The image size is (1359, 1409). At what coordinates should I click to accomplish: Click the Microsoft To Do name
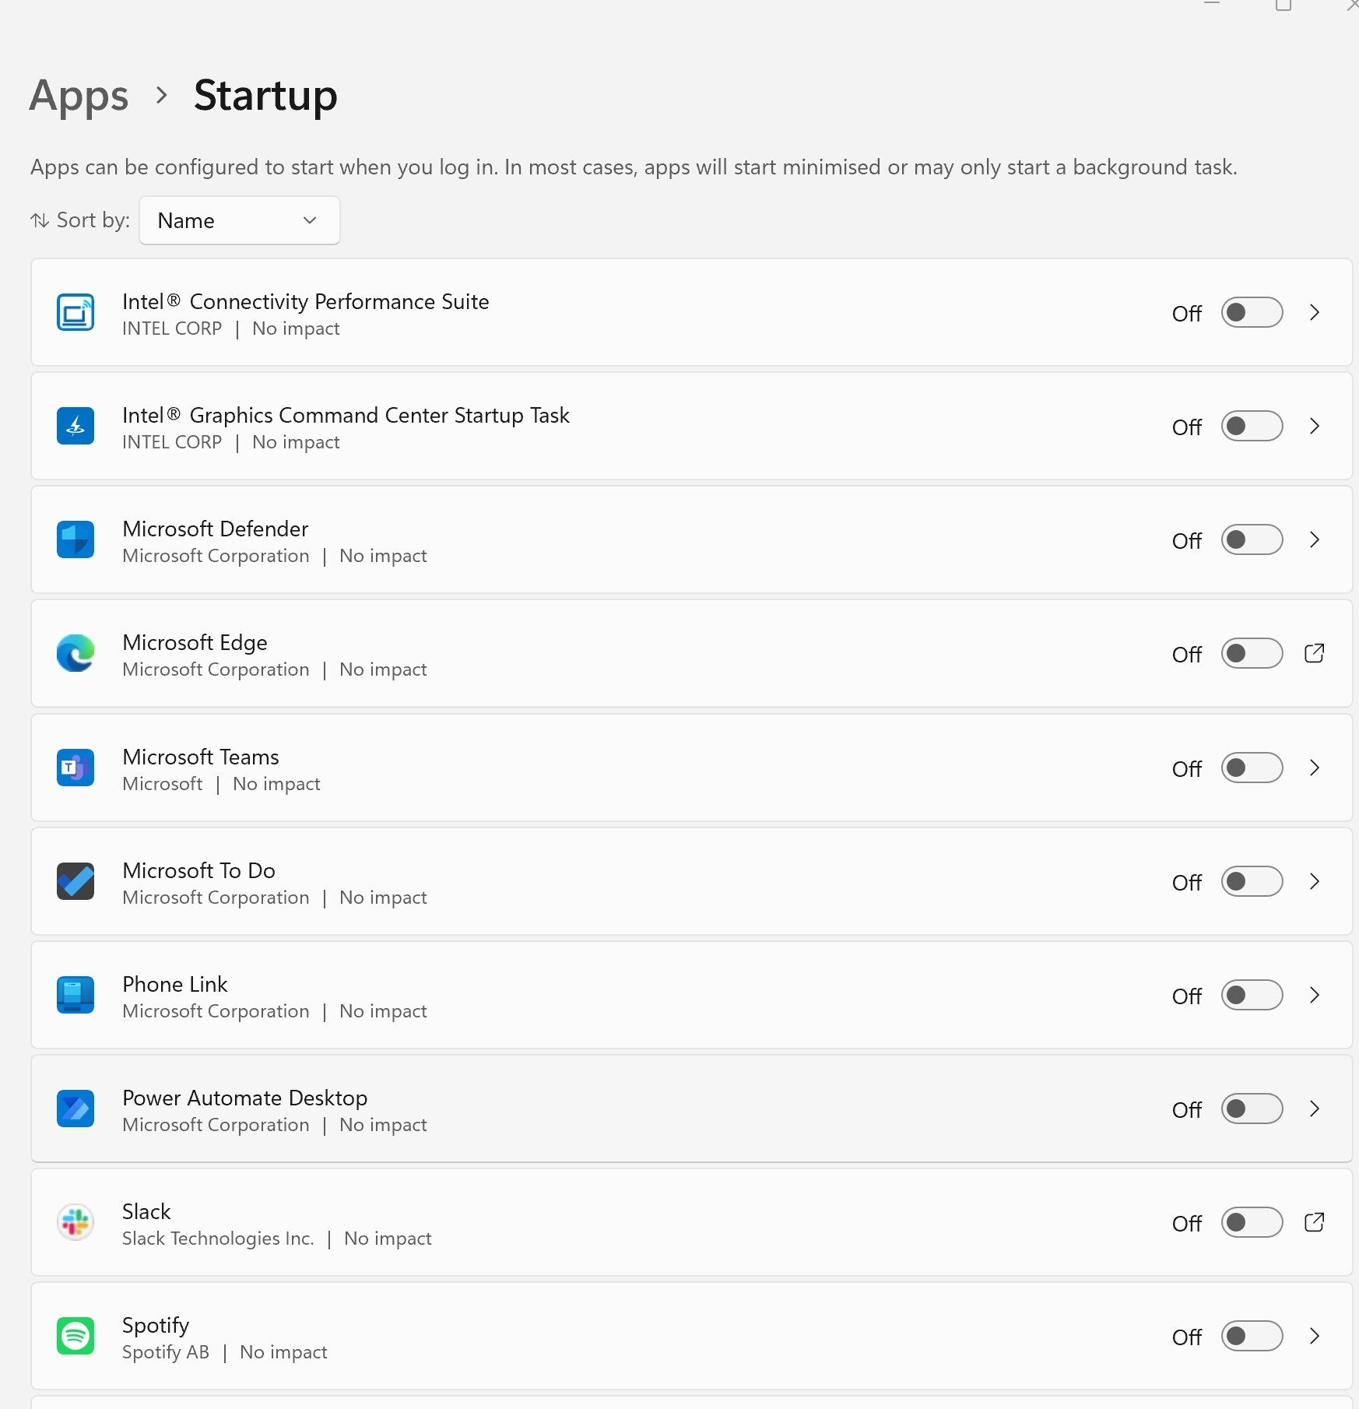198,870
